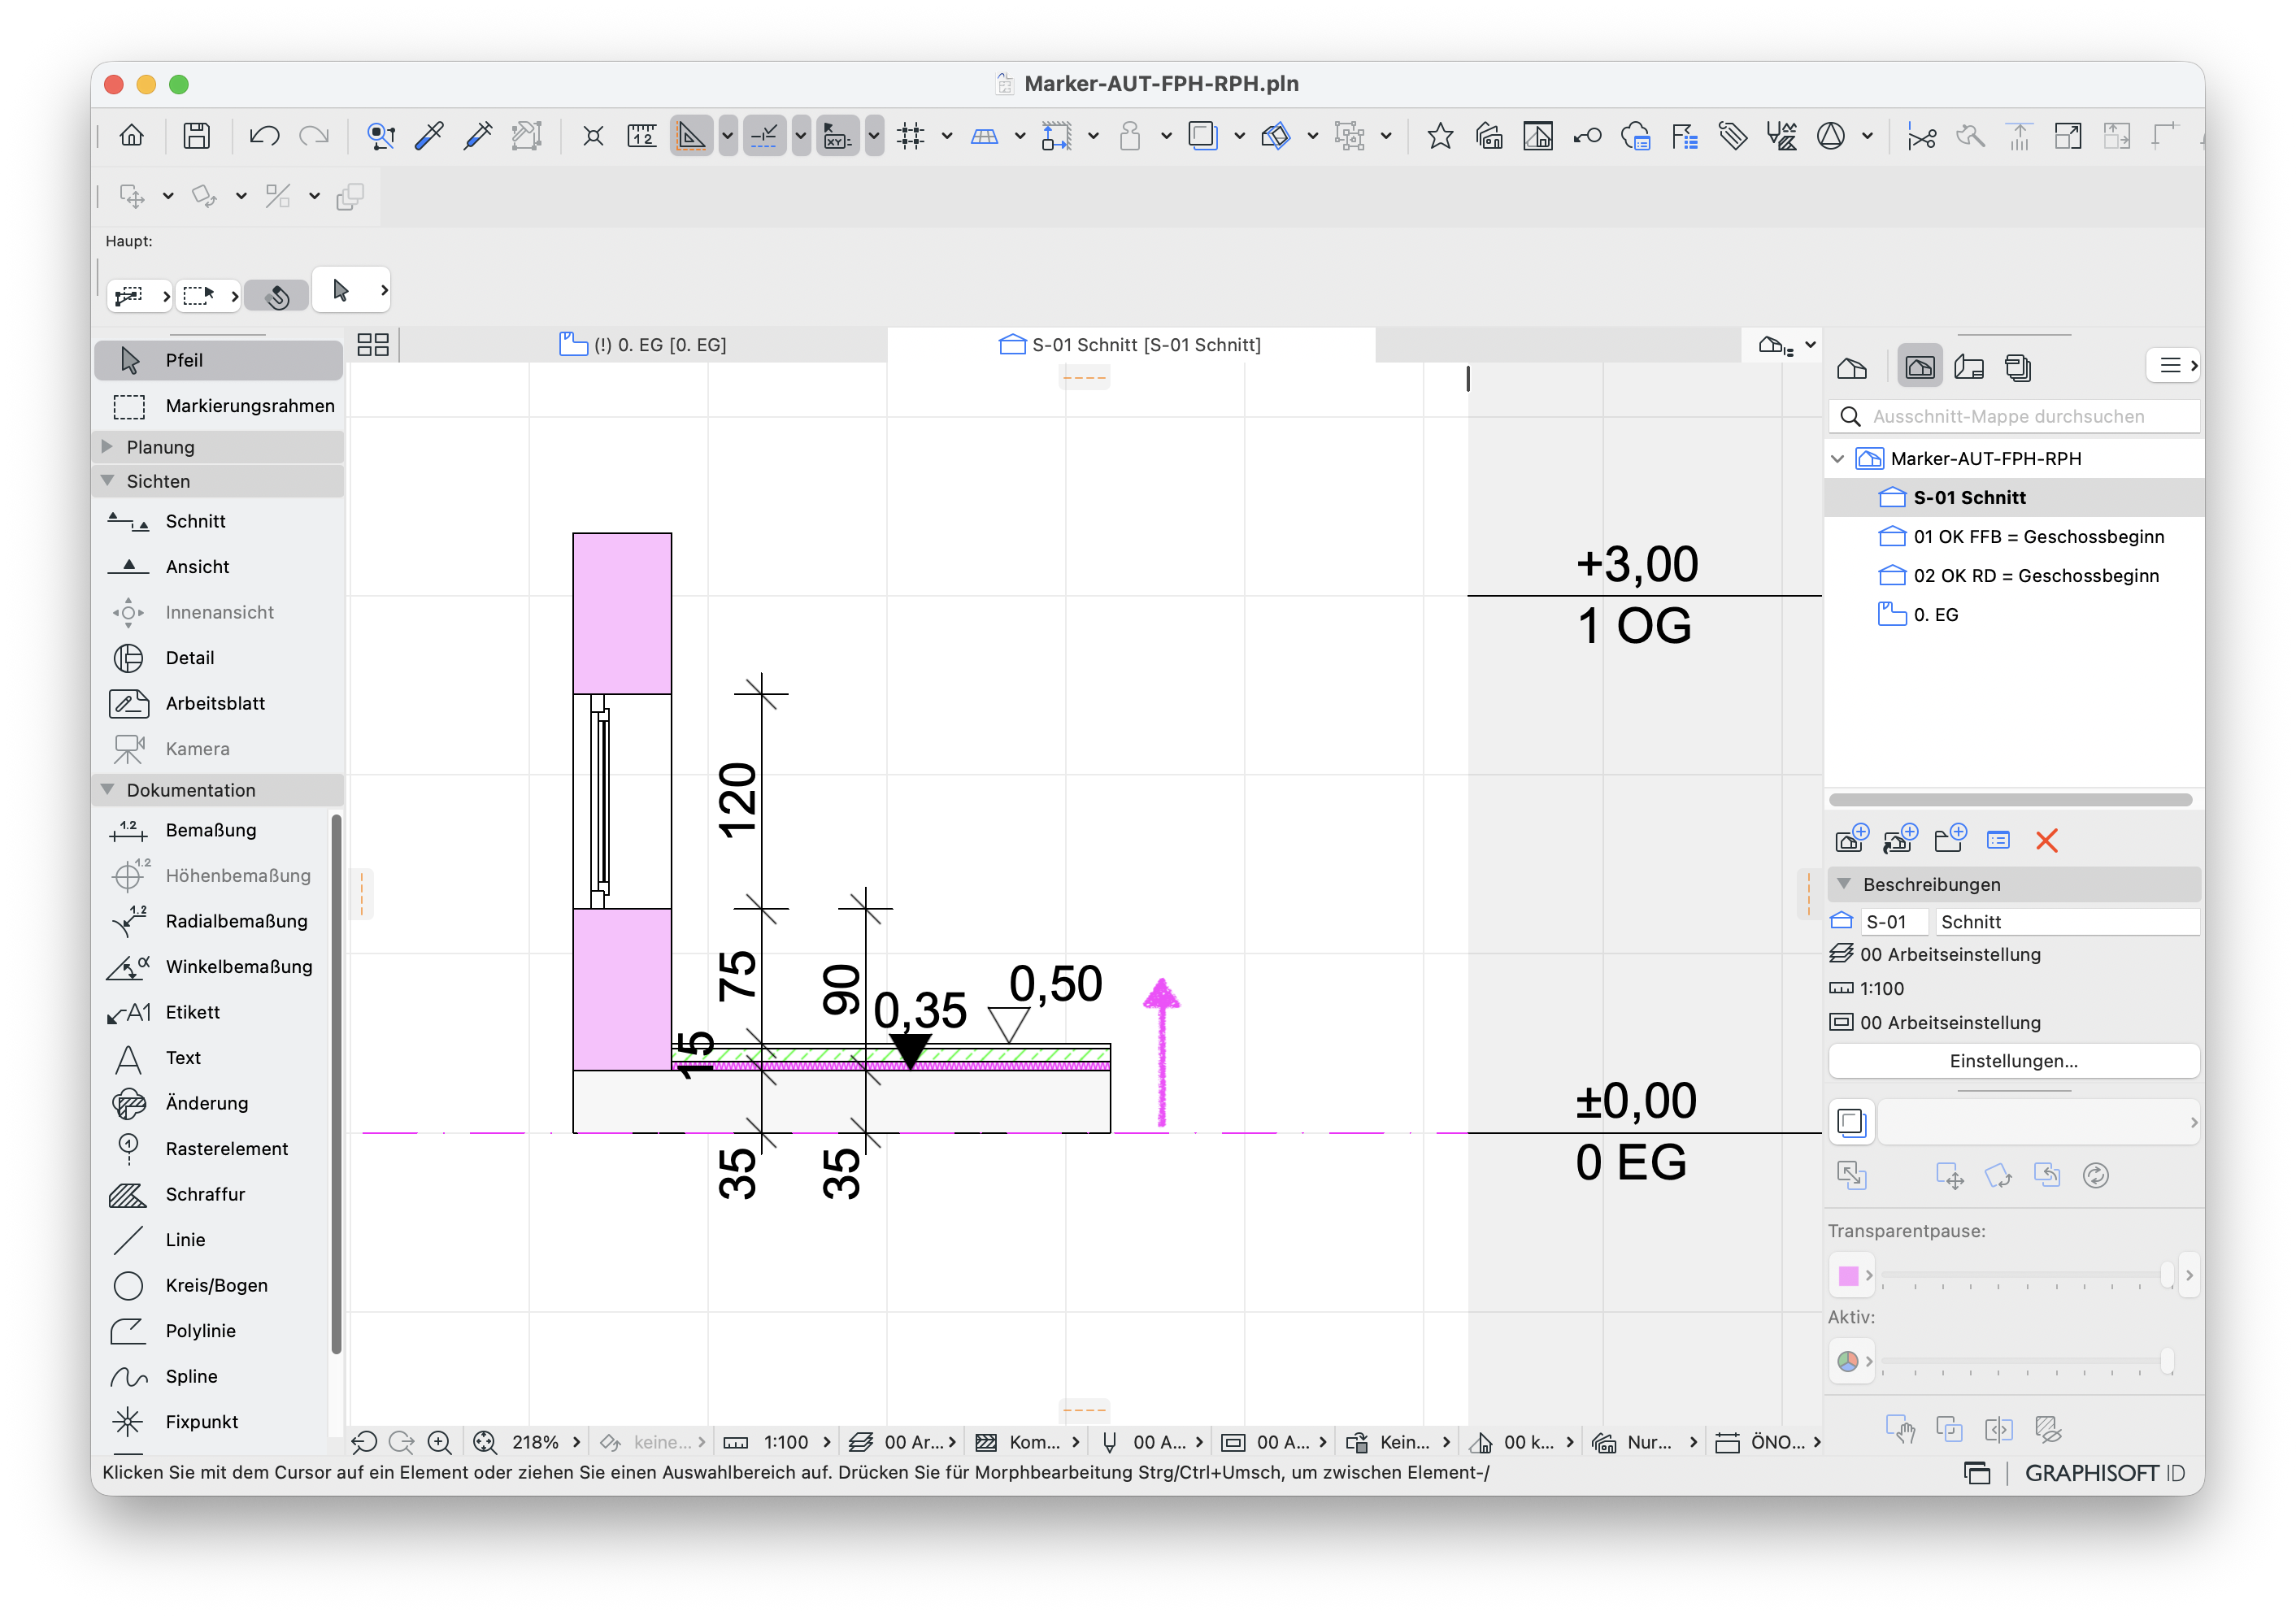Click the scissors trim icon
The width and height of the screenshot is (2296, 1616).
tap(1921, 136)
